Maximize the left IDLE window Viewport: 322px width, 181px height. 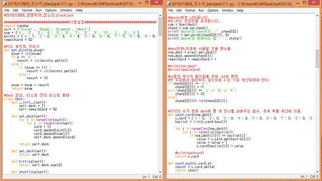[x=147, y=2]
